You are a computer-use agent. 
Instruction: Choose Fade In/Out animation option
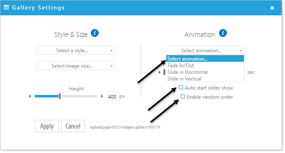205,66
